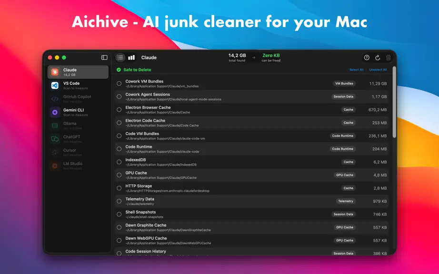439x274 pixels.
Task: Click the VM Bundles tag badge
Action: click(344, 84)
